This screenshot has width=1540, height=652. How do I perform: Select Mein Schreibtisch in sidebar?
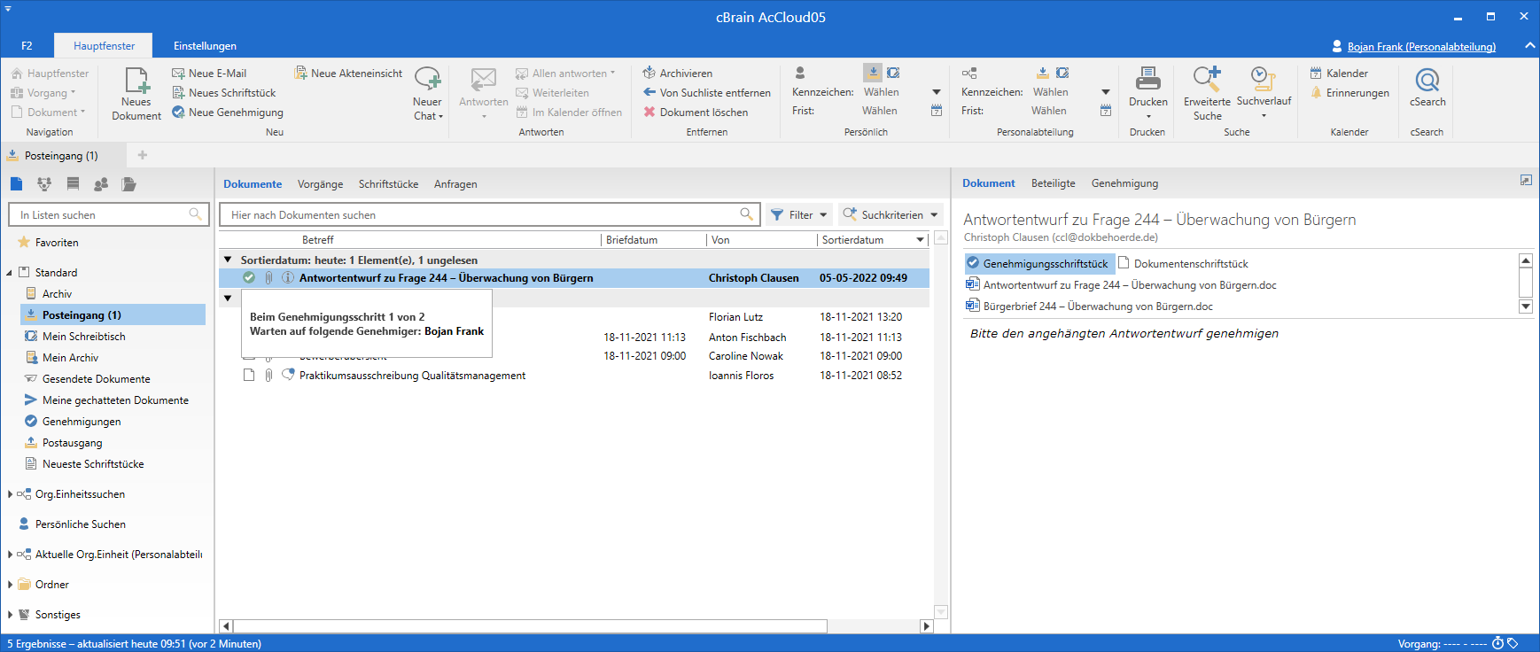[x=83, y=337]
